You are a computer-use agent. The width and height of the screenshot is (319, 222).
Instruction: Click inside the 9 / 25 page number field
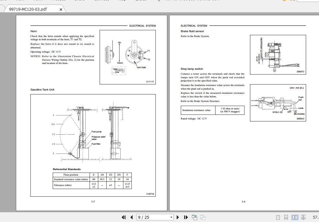[x=149, y=217]
